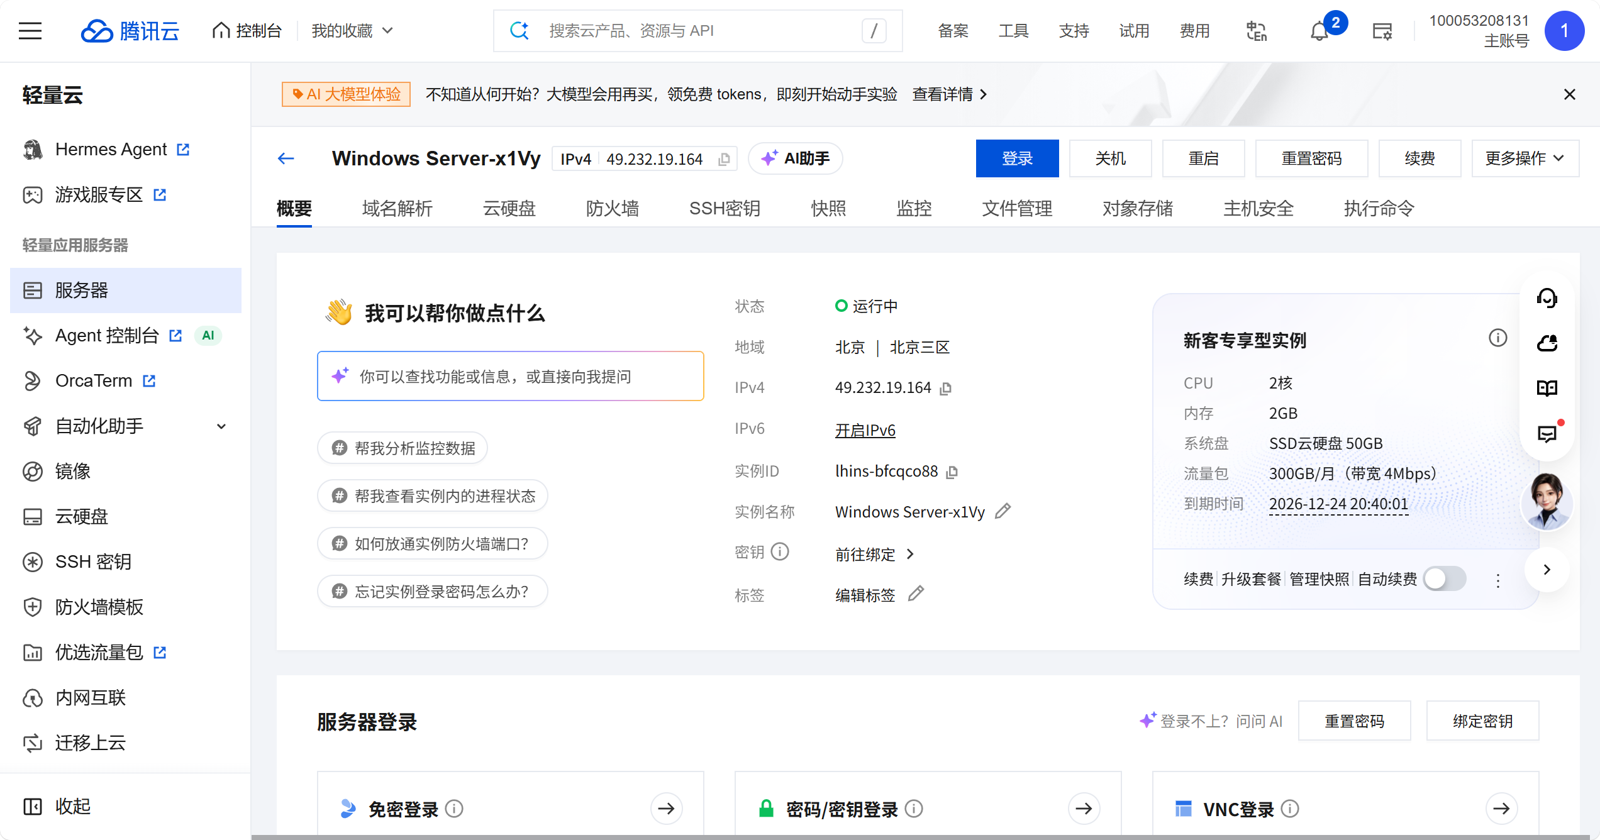Expand the My Favorites dropdown
The height and width of the screenshot is (840, 1600).
coord(353,31)
